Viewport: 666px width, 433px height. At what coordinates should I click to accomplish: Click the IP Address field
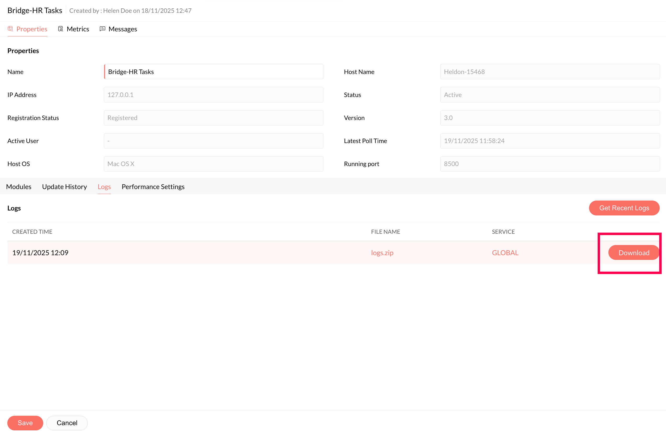coord(214,95)
